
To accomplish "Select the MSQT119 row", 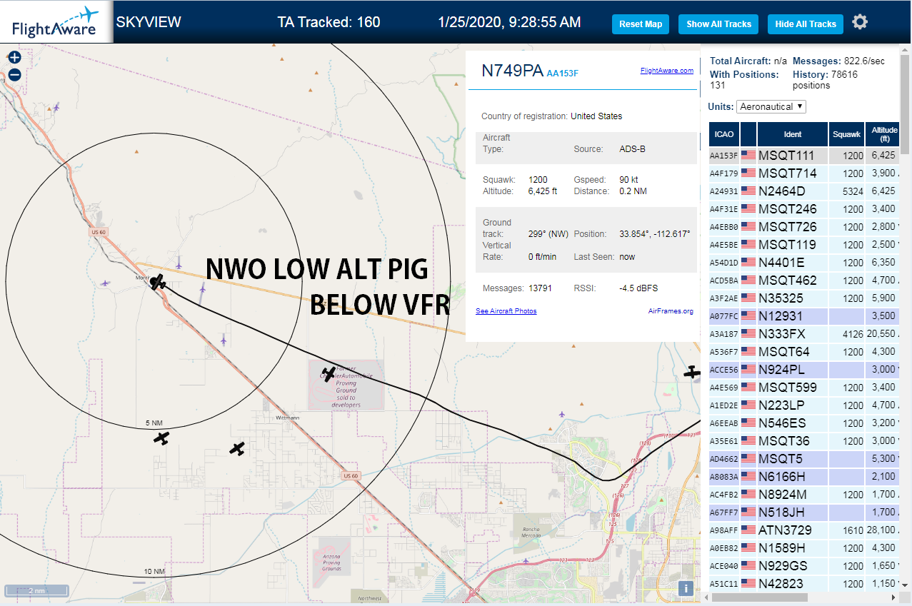I will coord(806,245).
